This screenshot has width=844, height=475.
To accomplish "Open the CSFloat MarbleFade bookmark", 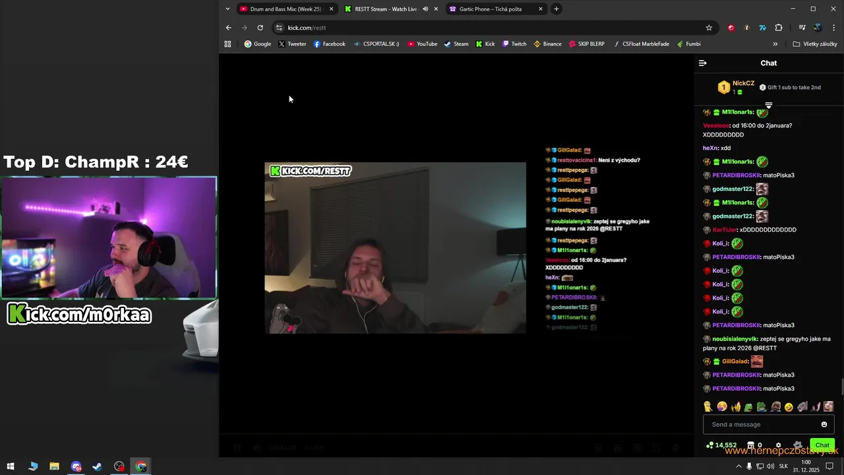I will 641,44.
